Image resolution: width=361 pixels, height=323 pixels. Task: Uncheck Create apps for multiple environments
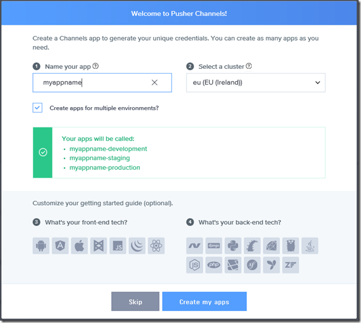(x=38, y=108)
